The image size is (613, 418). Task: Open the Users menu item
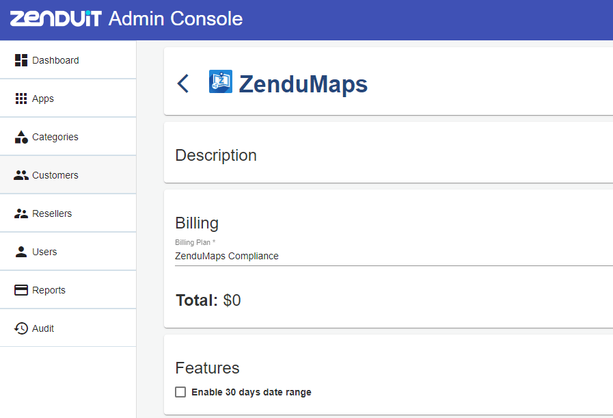[68, 252]
